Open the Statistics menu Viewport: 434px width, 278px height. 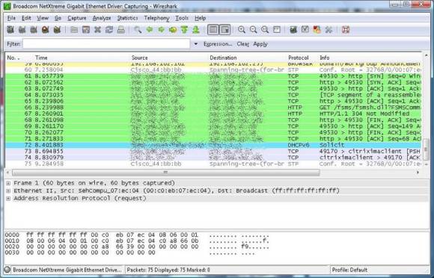[127, 18]
